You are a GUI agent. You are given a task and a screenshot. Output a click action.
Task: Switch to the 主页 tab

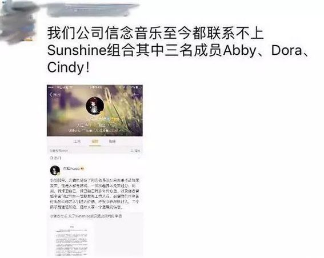pos(77,142)
